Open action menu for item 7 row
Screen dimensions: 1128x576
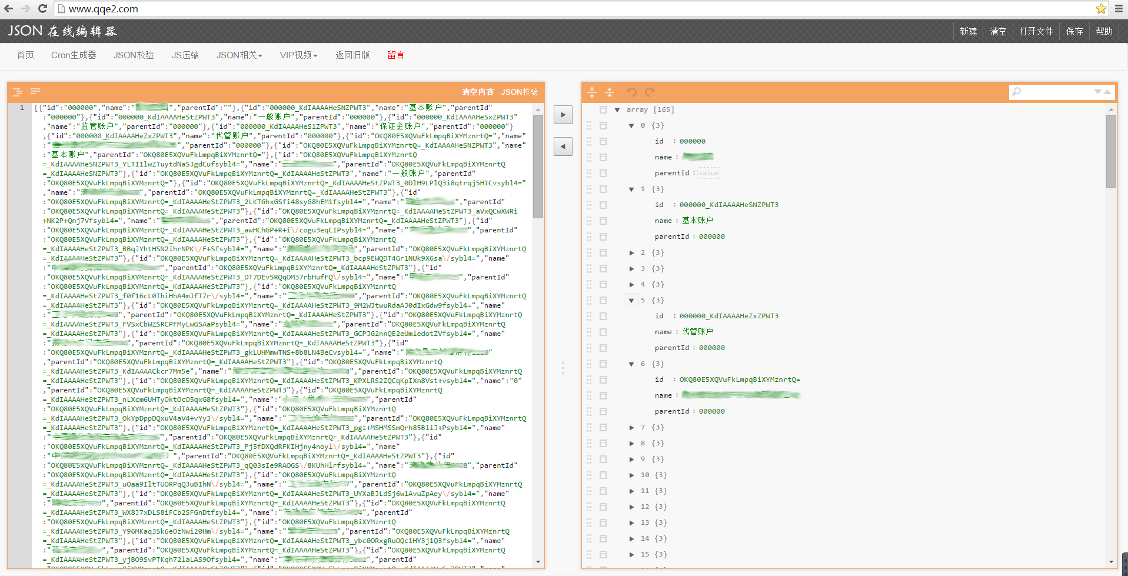click(x=603, y=427)
